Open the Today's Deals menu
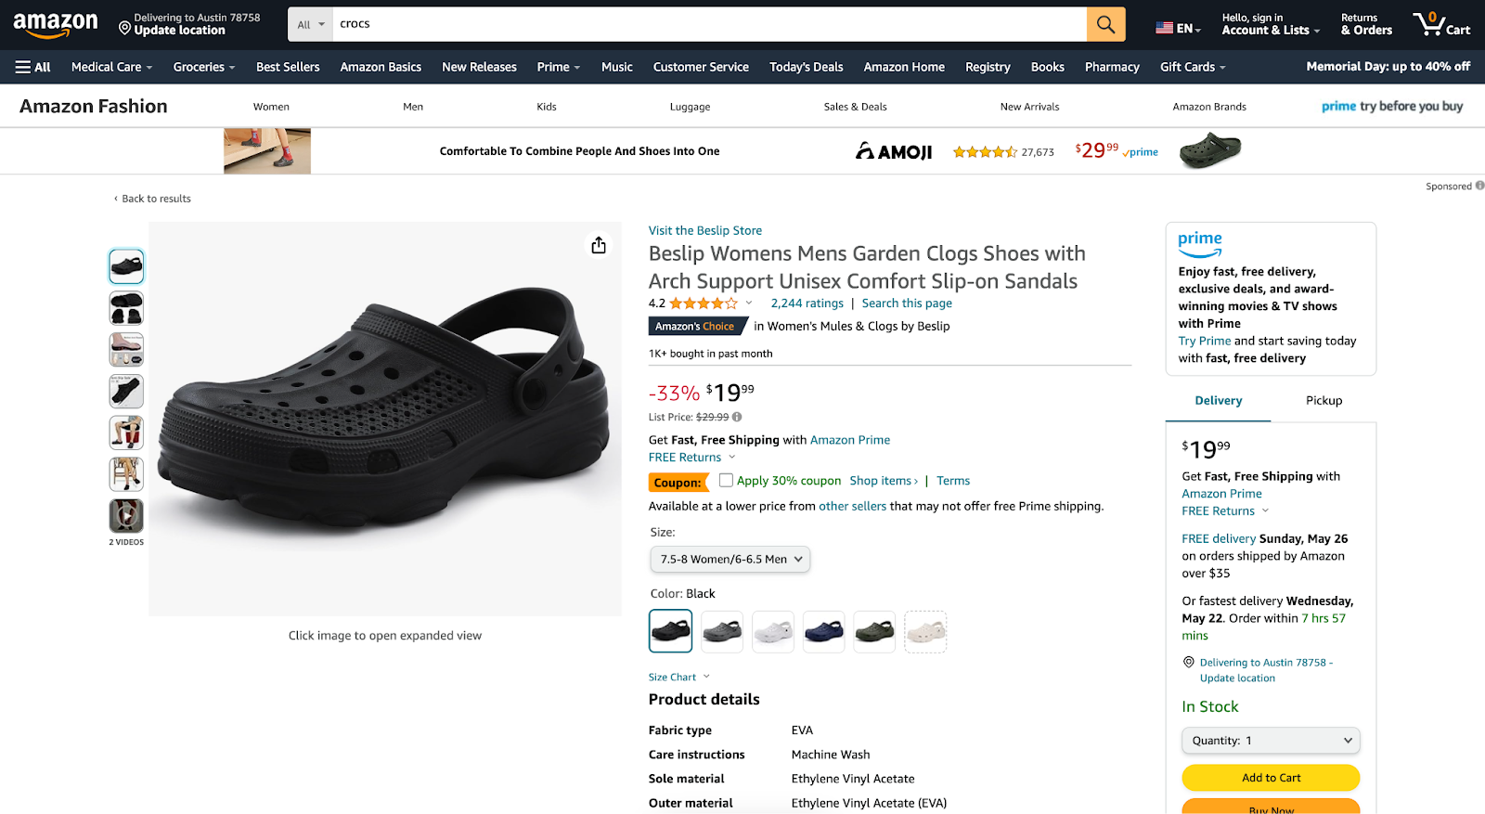The height and width of the screenshot is (814, 1485). [806, 66]
